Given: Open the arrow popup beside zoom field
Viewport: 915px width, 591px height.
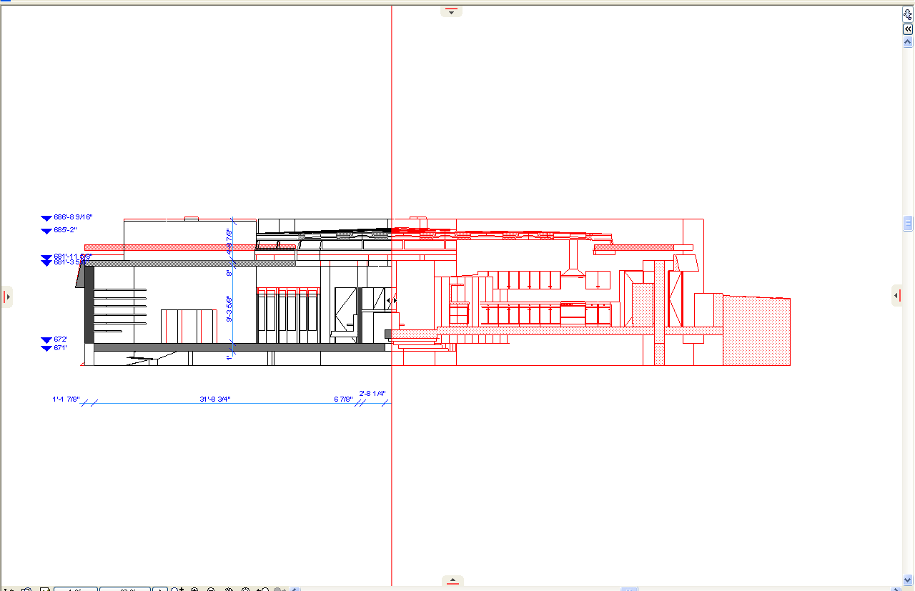Looking at the screenshot, I should (x=160, y=590).
